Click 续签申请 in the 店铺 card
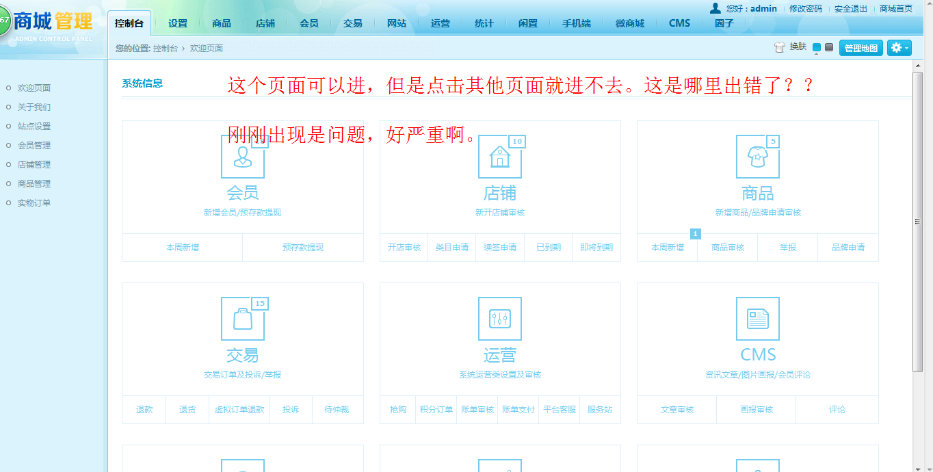Image resolution: width=933 pixels, height=472 pixels. tap(500, 248)
